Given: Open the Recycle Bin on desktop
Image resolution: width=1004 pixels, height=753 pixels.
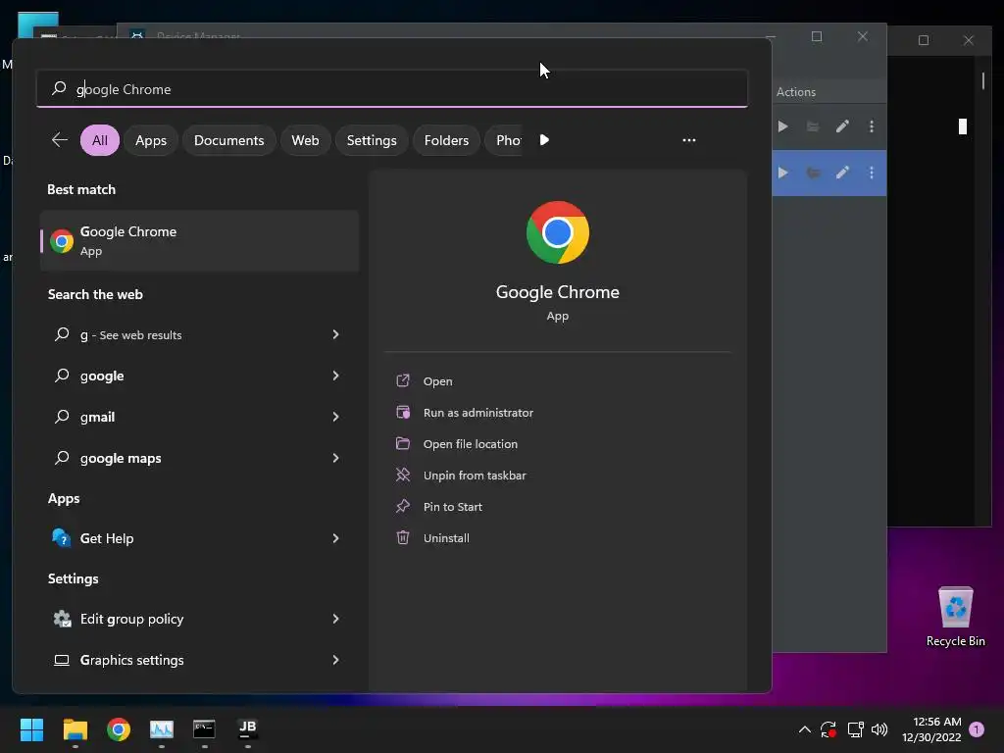Looking at the screenshot, I should click(955, 617).
